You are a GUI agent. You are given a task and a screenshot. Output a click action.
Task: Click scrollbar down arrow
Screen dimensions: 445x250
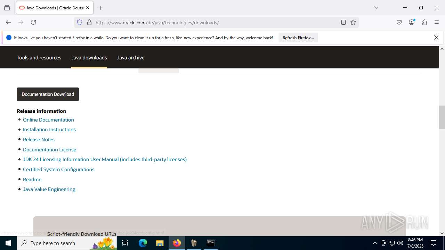pyautogui.click(x=442, y=233)
